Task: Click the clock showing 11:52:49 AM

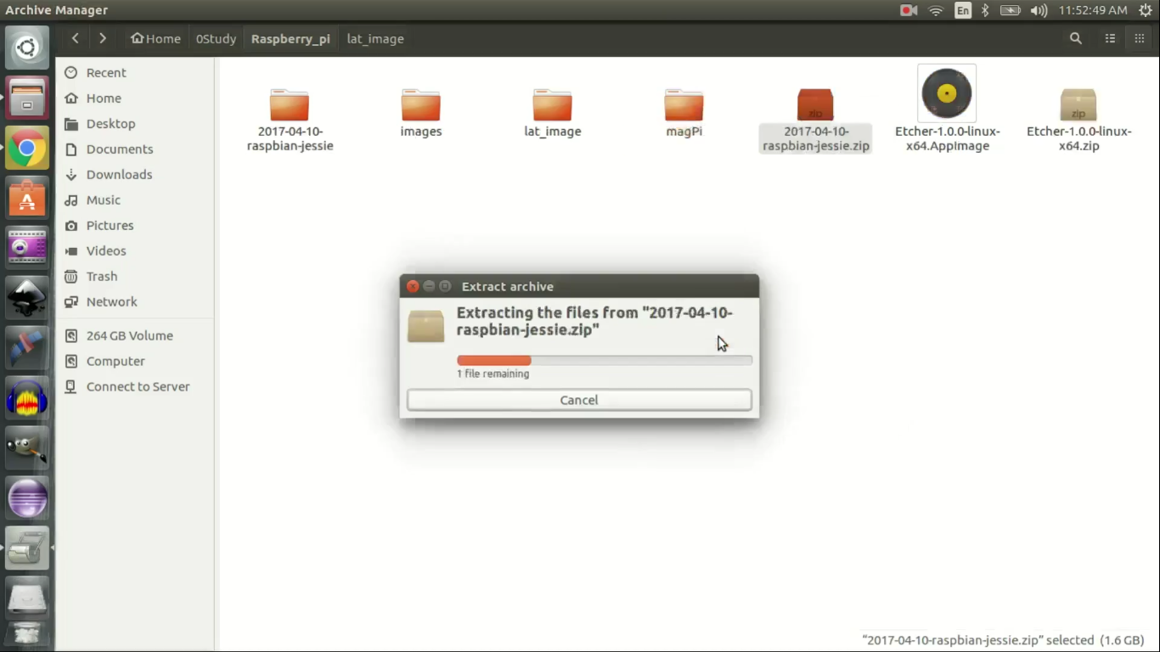Action: tap(1093, 10)
